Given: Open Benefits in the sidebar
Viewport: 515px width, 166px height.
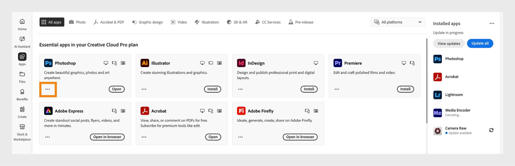Looking at the screenshot, I should [22, 95].
